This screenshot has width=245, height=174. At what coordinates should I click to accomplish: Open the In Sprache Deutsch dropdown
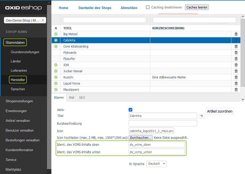(156, 164)
